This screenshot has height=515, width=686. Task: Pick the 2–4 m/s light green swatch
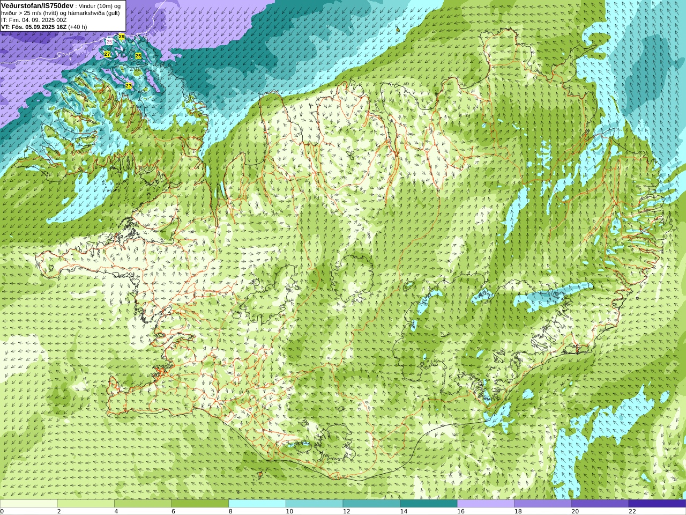pyautogui.click(x=86, y=504)
